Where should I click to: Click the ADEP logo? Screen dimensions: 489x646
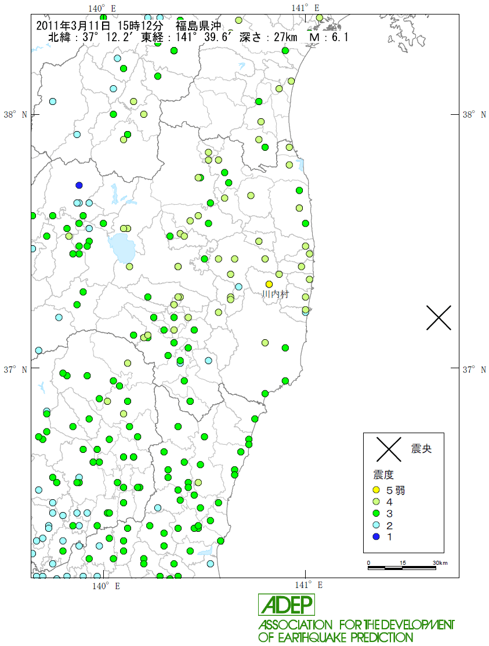287,605
